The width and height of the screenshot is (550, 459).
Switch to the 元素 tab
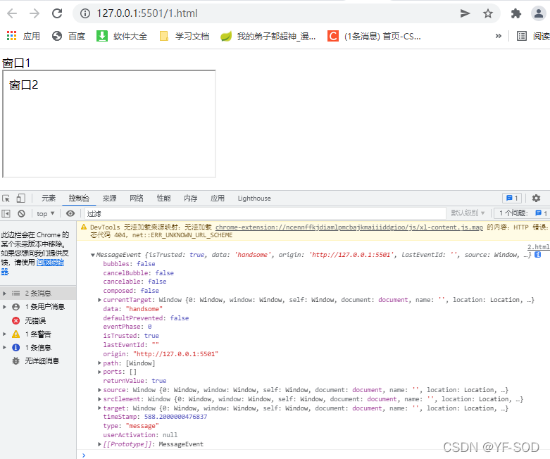coord(49,199)
